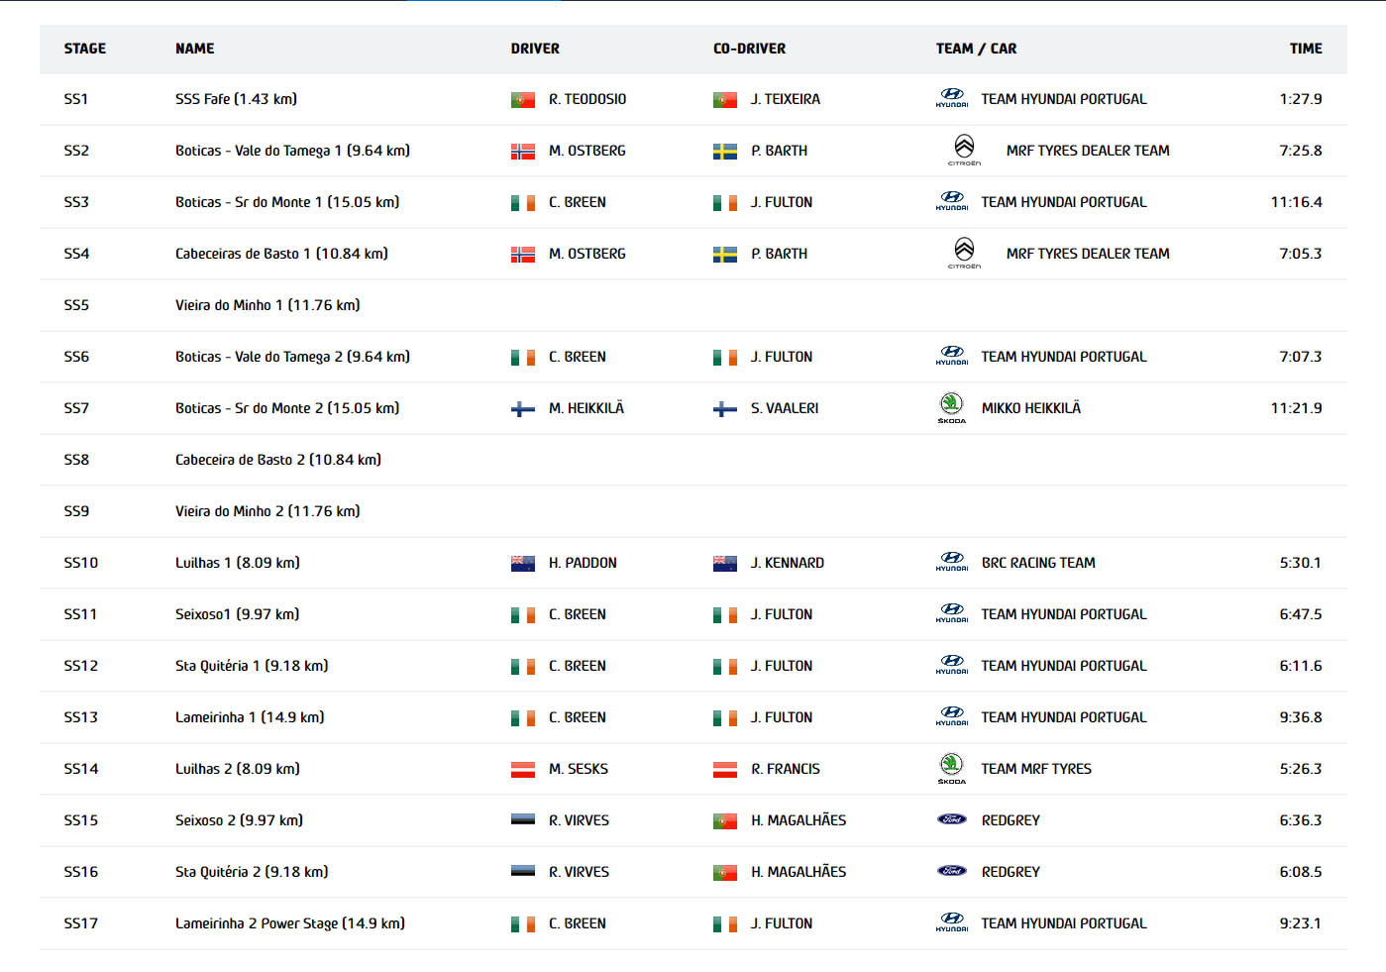Click the TIME column header
This screenshot has height=972, width=1386.
point(1305,49)
